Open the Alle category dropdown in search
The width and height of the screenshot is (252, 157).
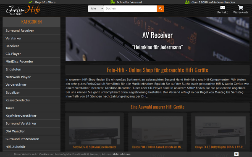[96, 9]
